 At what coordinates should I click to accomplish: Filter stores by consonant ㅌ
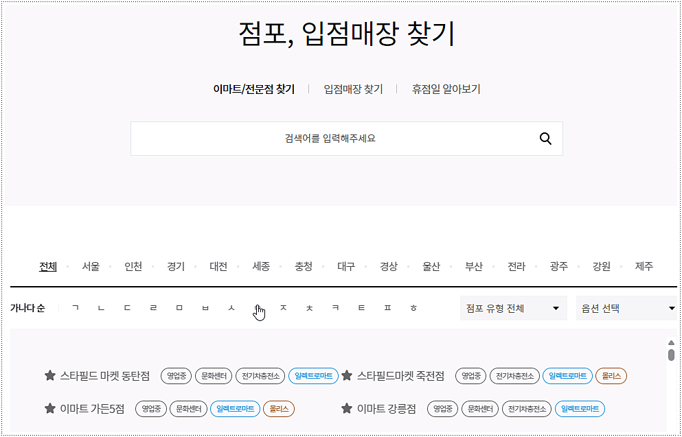pyautogui.click(x=361, y=308)
